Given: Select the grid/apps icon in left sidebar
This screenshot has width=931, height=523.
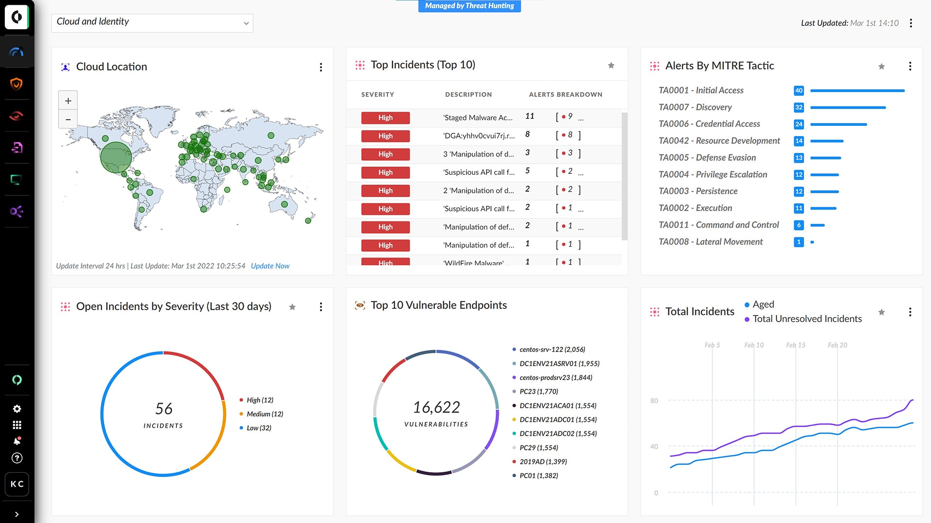Looking at the screenshot, I should [17, 424].
